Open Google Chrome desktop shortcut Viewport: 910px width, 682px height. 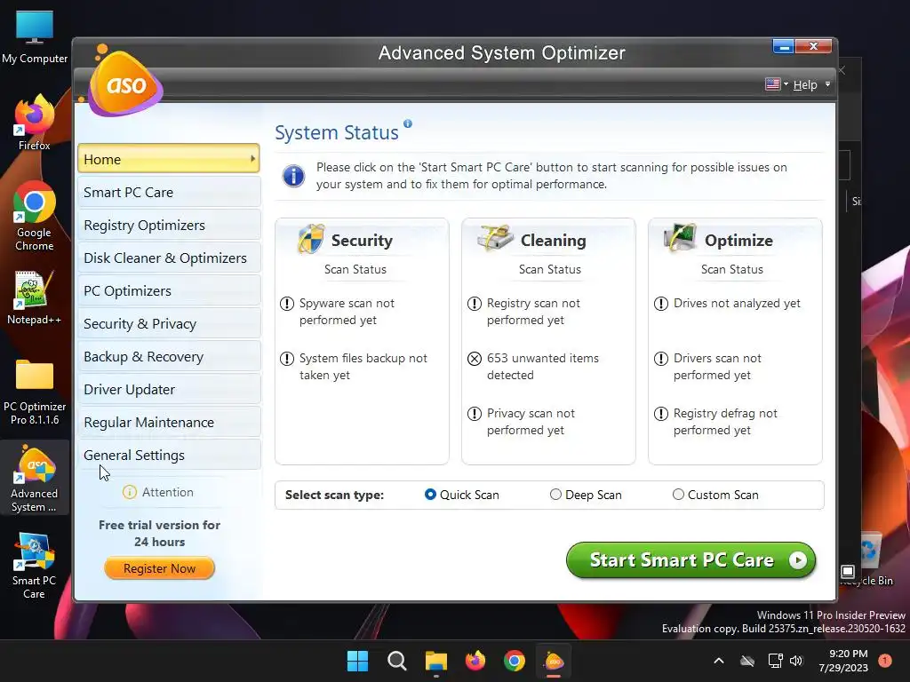35,216
